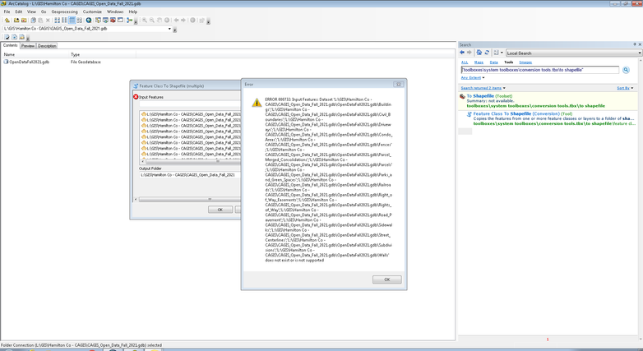Click the Output Folder path field

(x=189, y=175)
